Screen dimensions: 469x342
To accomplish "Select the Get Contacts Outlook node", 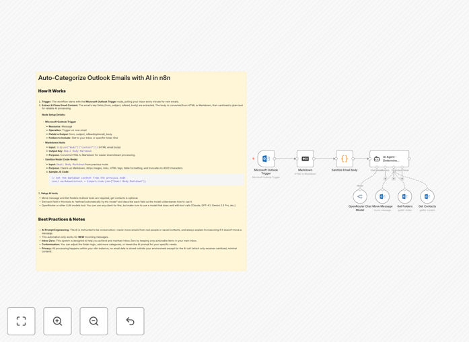I will 427,197.
